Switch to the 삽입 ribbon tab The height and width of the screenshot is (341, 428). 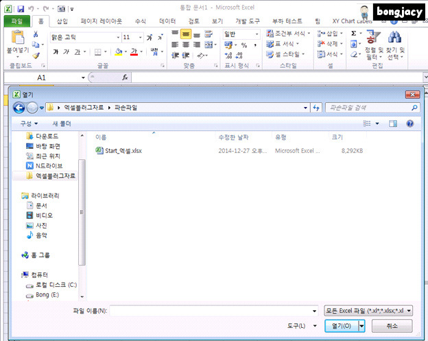click(62, 21)
